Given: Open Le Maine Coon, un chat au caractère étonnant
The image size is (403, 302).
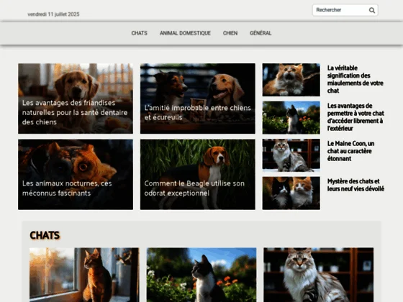Looking at the screenshot, I should 350,151.
